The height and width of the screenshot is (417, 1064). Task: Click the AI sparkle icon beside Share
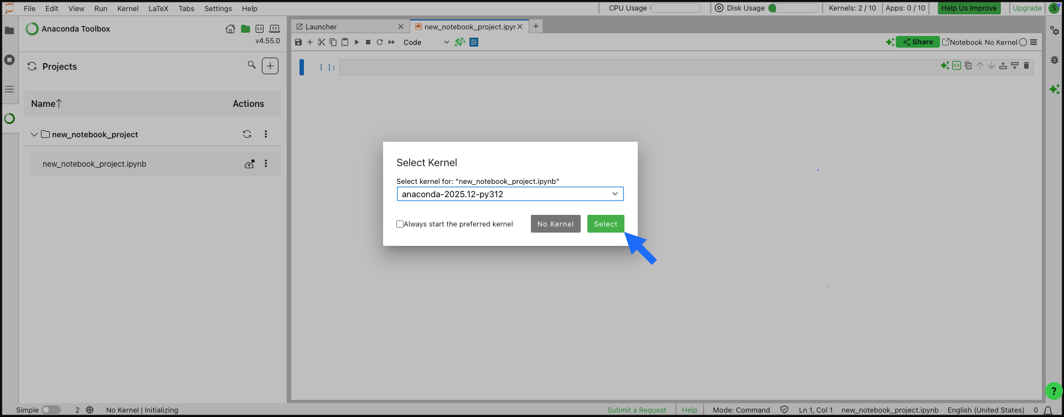[890, 42]
